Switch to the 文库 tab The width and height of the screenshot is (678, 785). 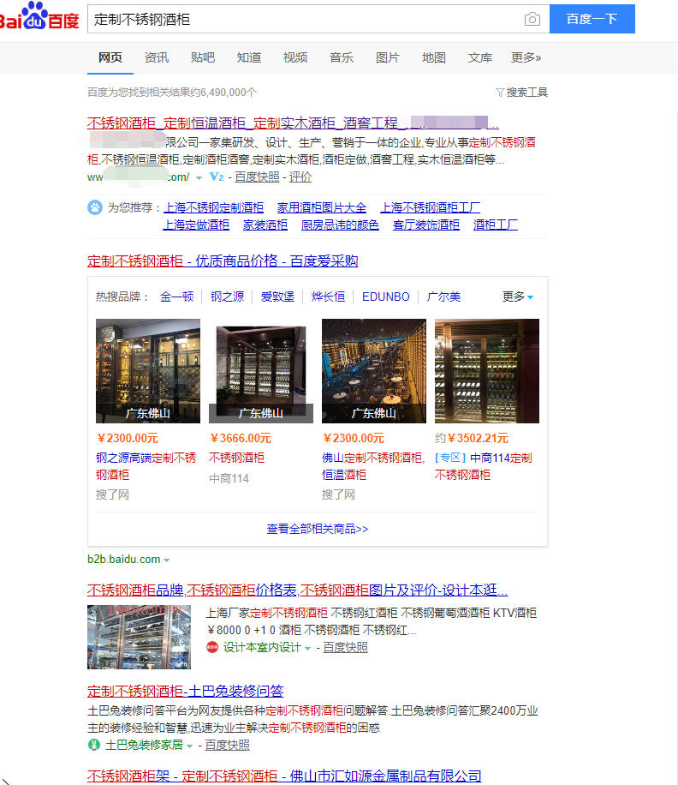point(480,57)
